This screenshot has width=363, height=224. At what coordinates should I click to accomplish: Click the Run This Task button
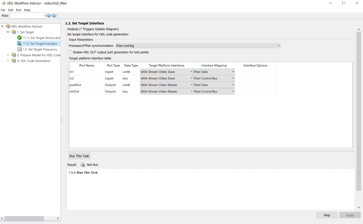pyautogui.click(x=79, y=156)
